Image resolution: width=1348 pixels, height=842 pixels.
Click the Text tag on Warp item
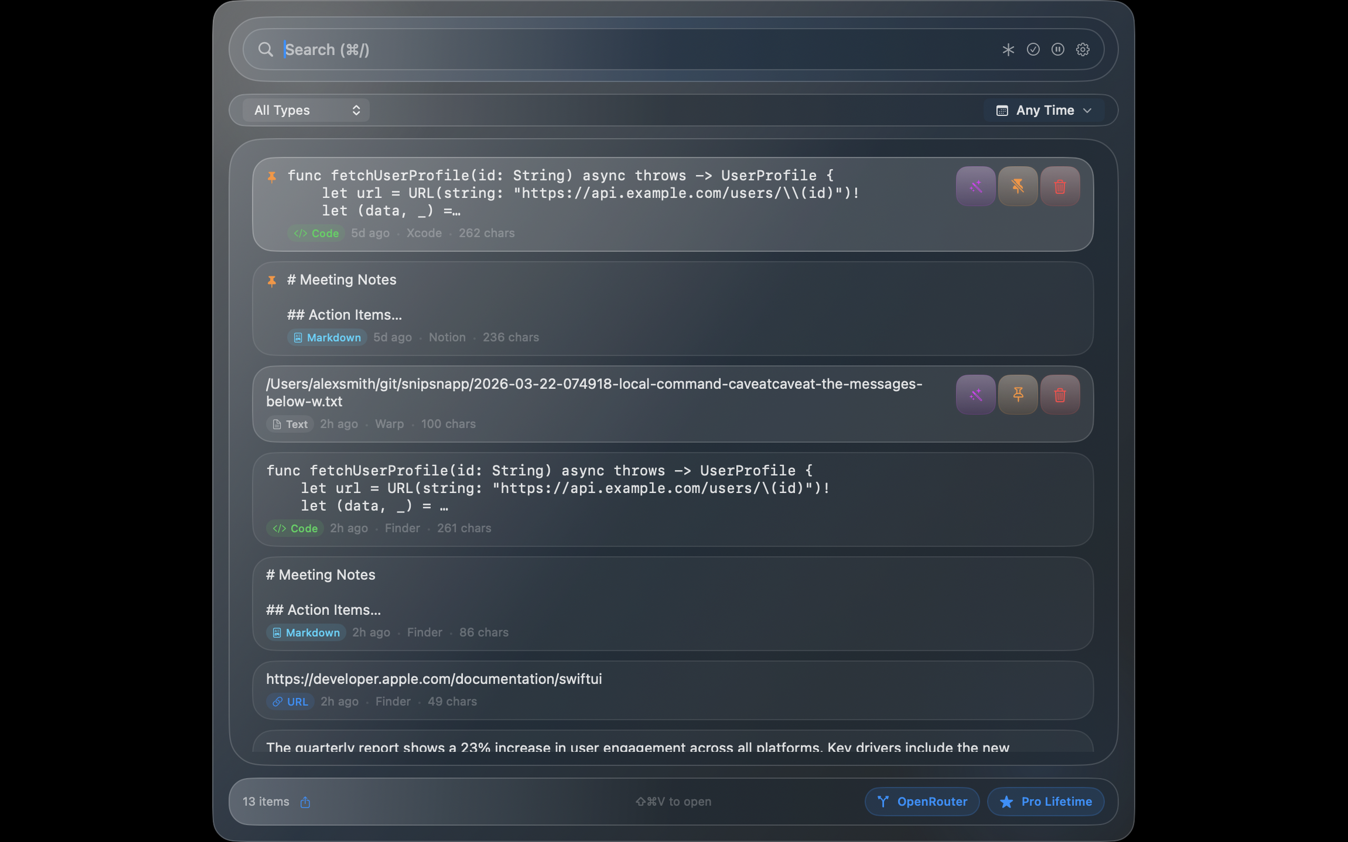[x=290, y=424]
